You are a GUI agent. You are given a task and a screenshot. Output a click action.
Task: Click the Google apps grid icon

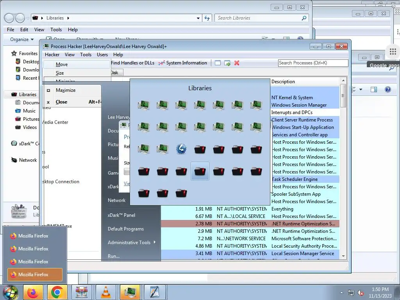click(x=393, y=52)
